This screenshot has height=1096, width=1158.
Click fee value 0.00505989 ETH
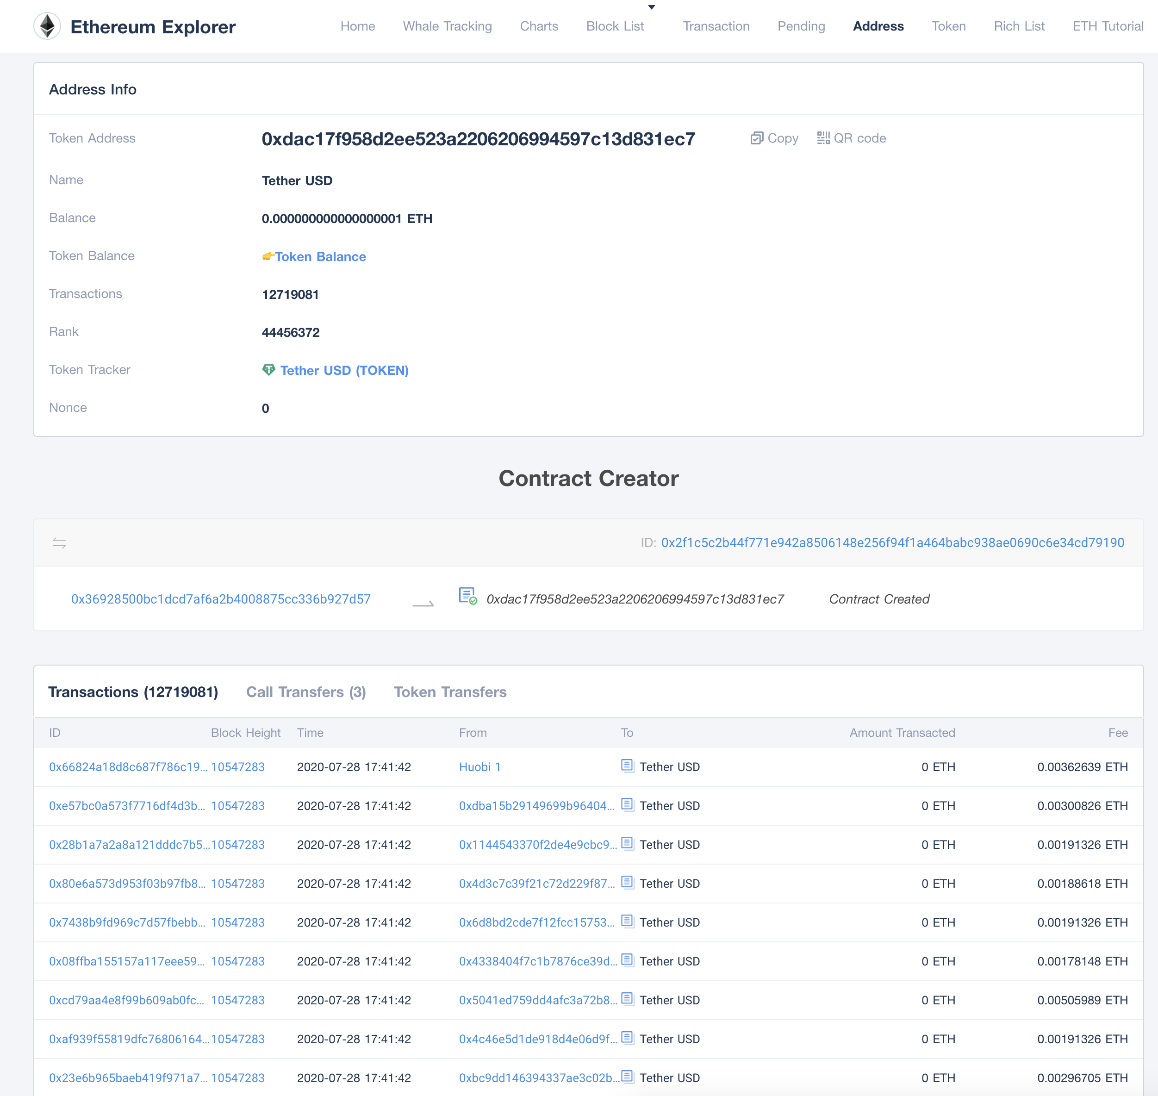click(x=1082, y=1000)
